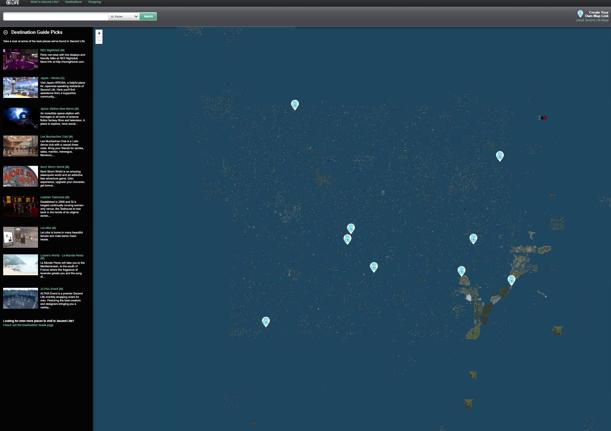Click 'Looking for even more places to visit' text
This screenshot has width=611, height=431.
(38, 321)
